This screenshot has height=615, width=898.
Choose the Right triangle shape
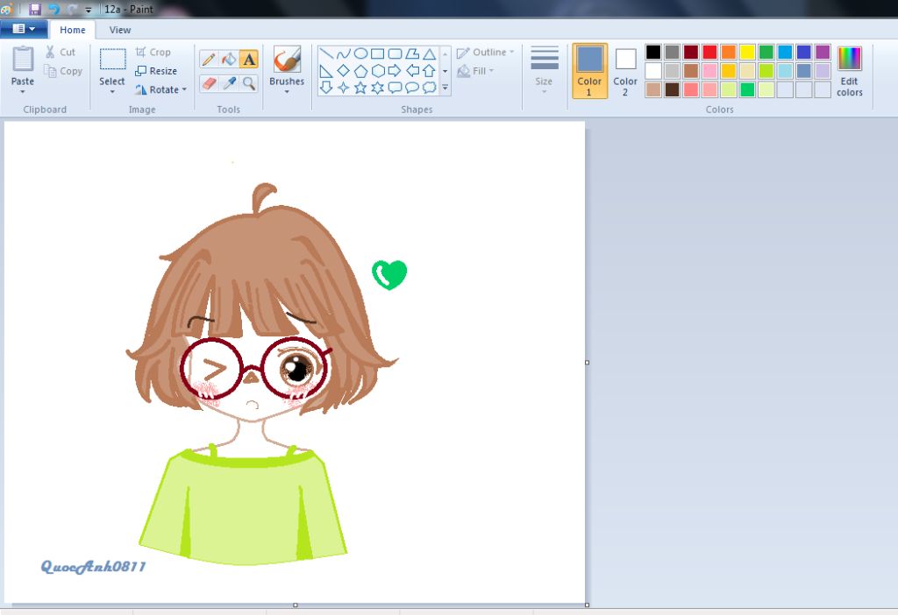[326, 71]
